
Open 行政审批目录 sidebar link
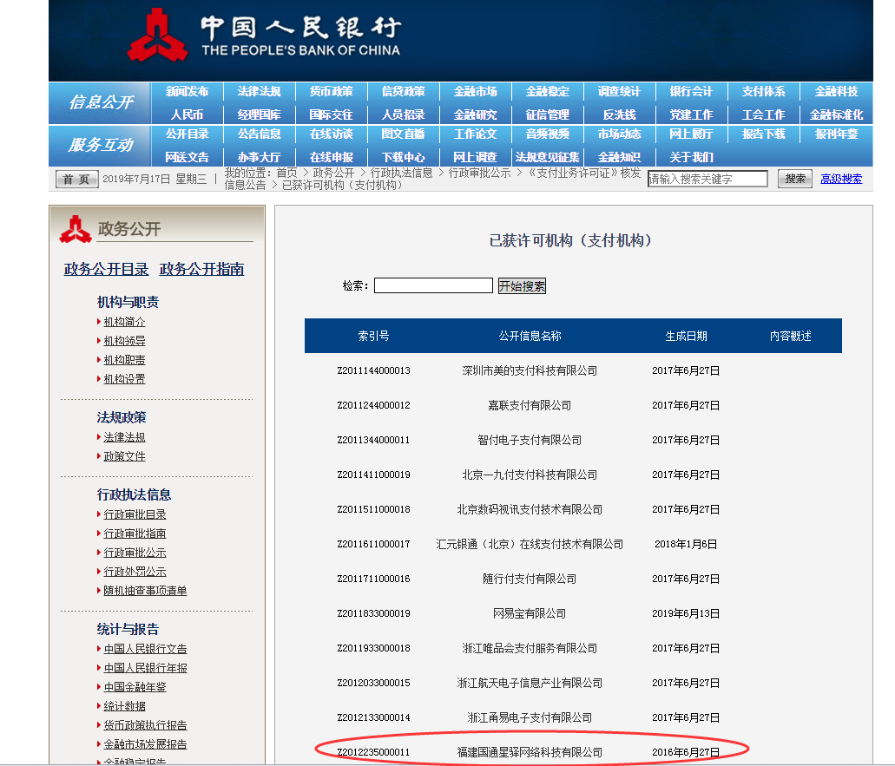point(135,514)
